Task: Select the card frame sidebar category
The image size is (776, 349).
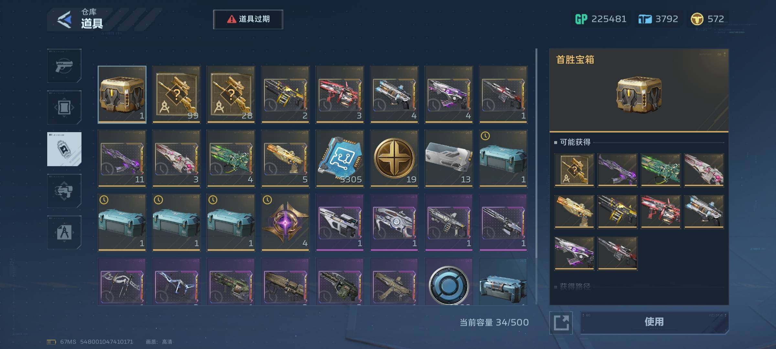Action: tap(64, 107)
